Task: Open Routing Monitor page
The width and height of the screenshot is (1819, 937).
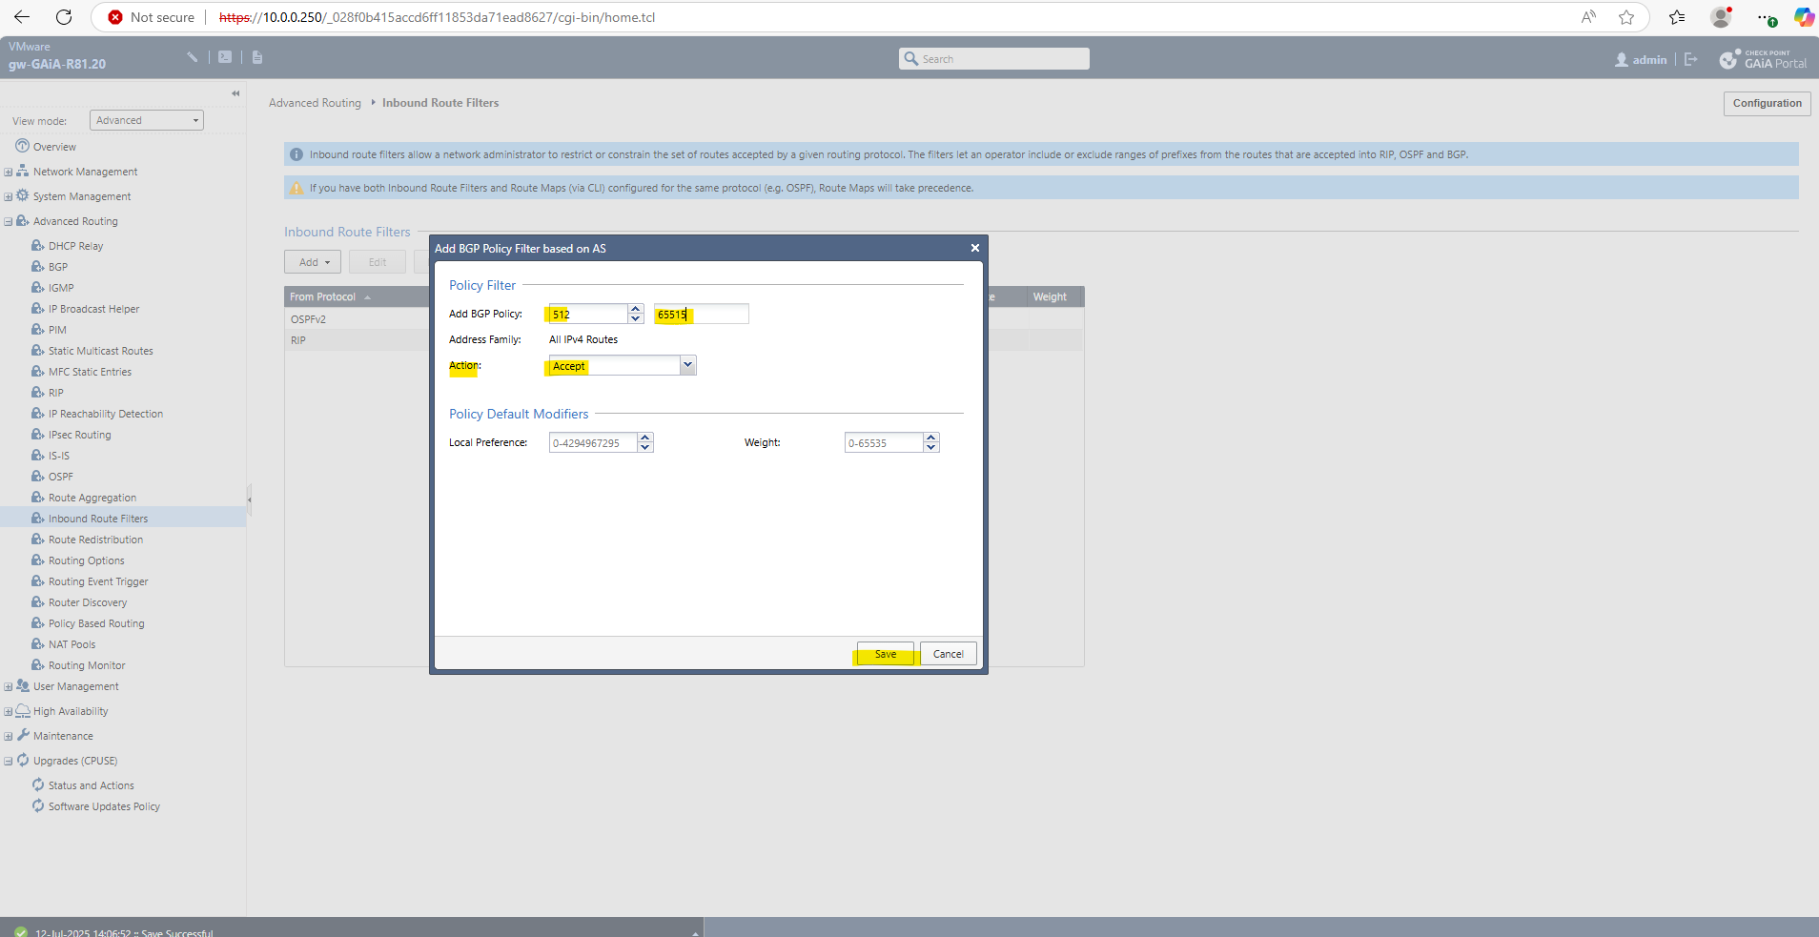Action: coord(87,665)
